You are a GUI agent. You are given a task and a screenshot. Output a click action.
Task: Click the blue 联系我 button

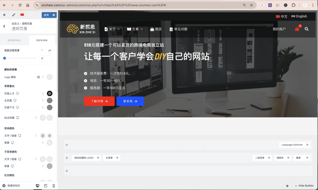click(130, 101)
